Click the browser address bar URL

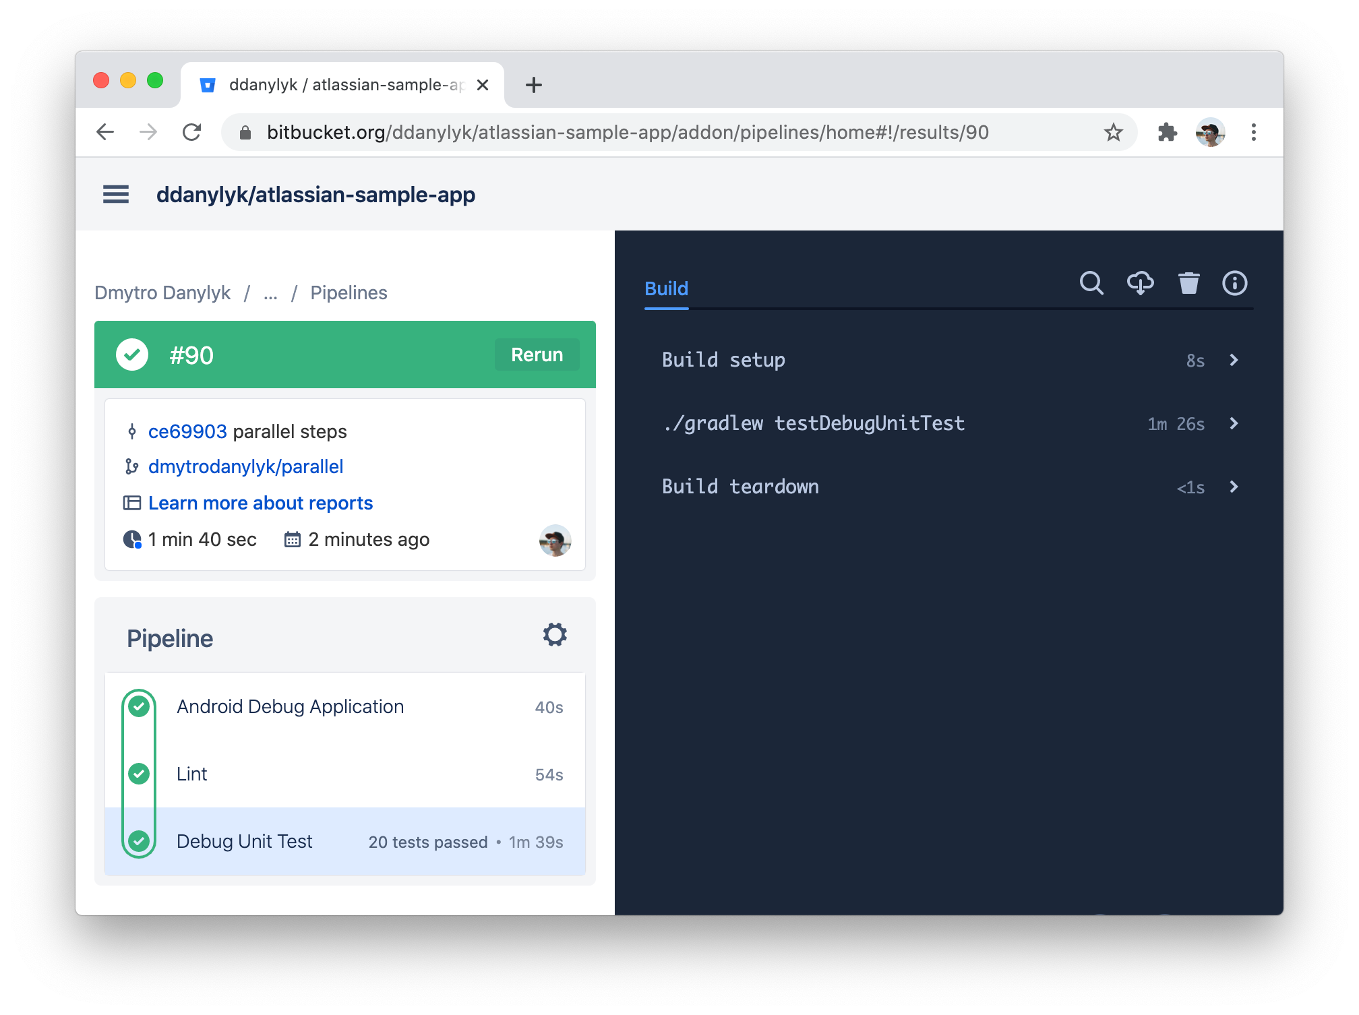click(x=628, y=132)
